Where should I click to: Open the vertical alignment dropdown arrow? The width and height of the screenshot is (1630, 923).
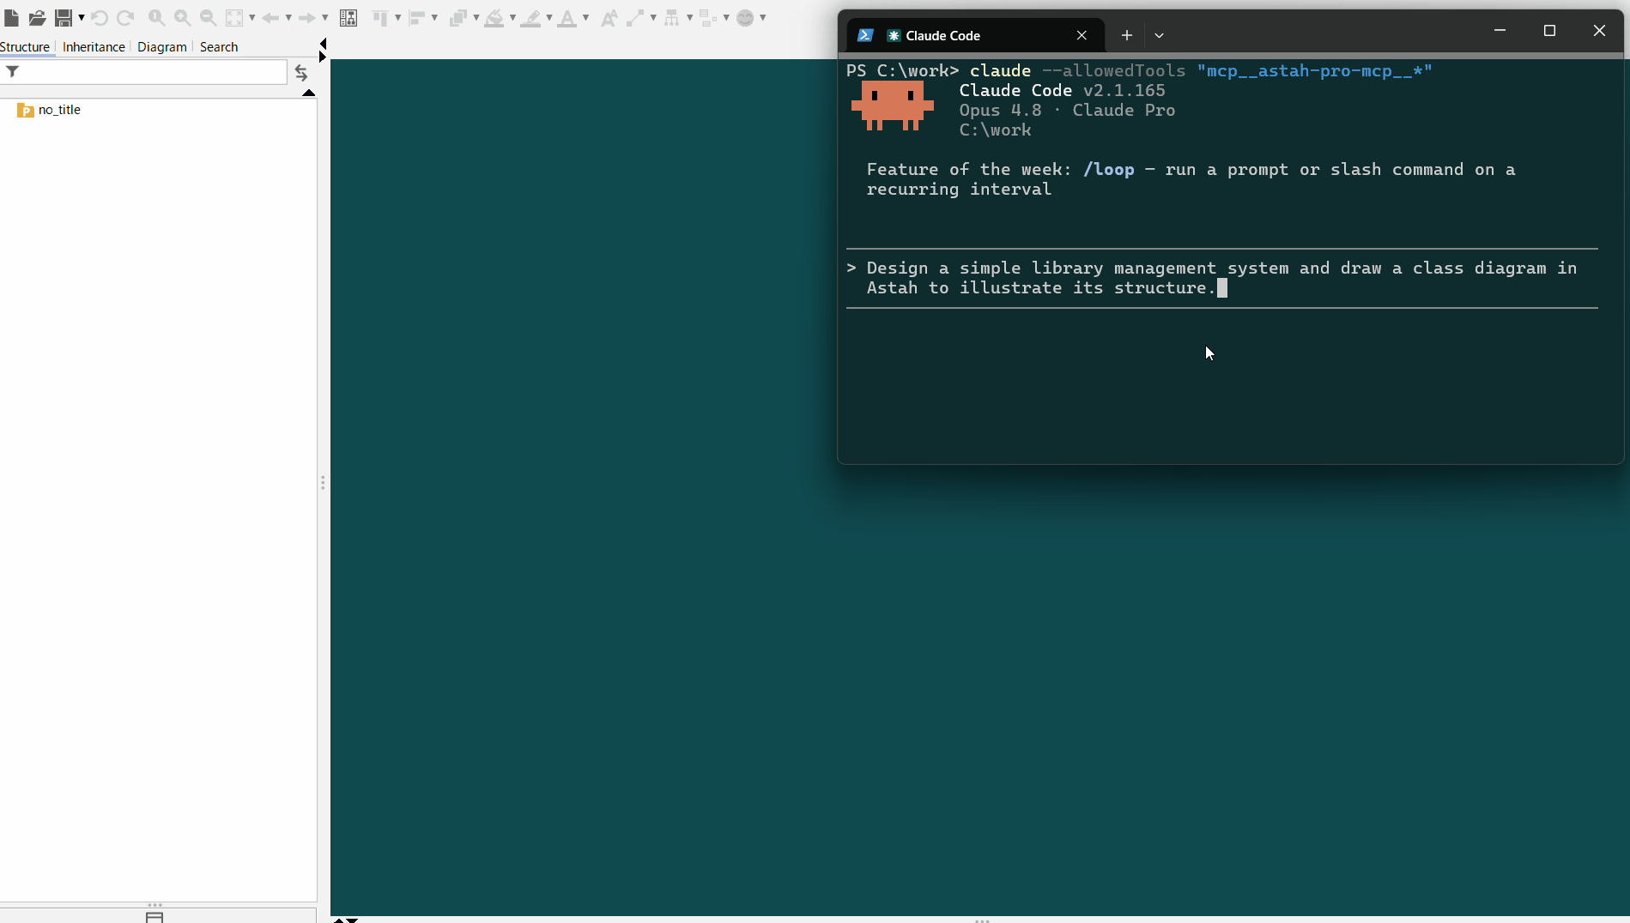pyautogui.click(x=398, y=17)
